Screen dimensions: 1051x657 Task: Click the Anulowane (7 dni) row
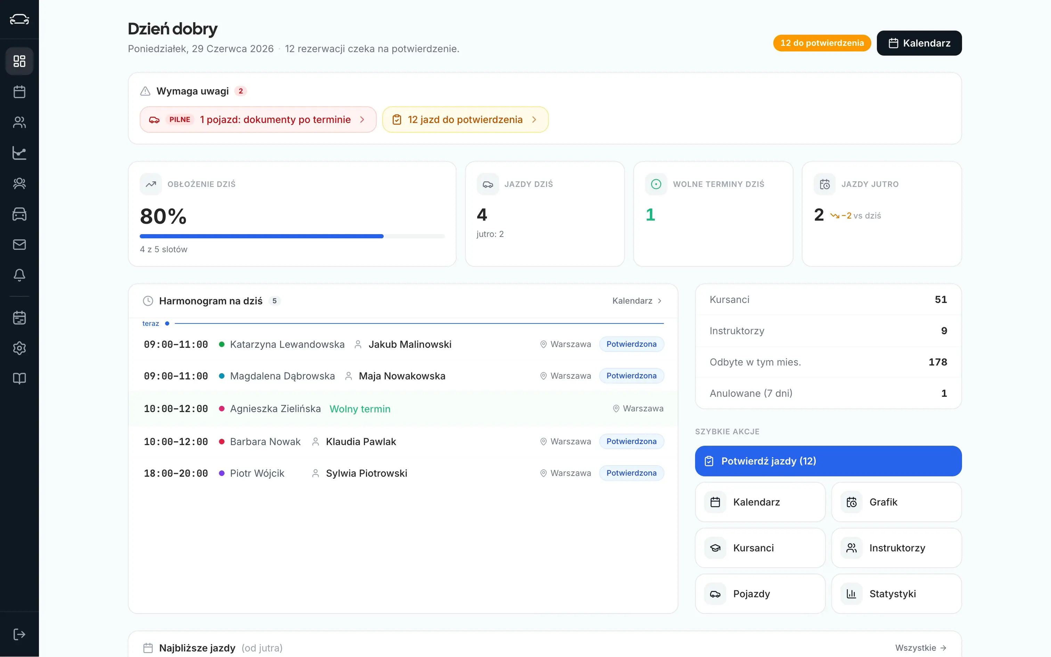(x=828, y=394)
